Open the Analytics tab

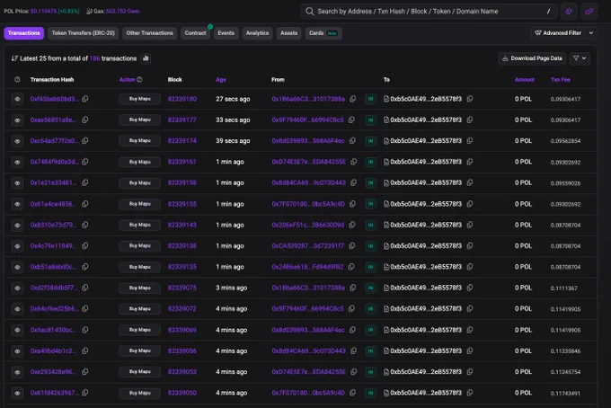(257, 33)
